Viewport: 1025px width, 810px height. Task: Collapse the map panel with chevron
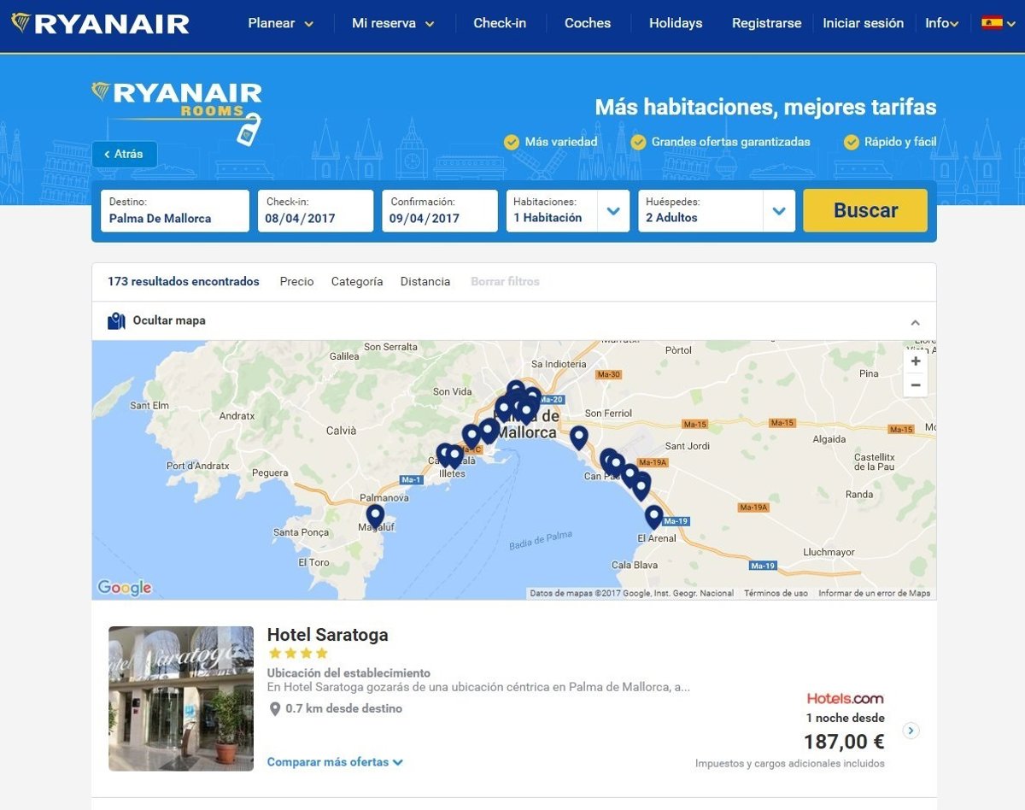pyautogui.click(x=915, y=322)
